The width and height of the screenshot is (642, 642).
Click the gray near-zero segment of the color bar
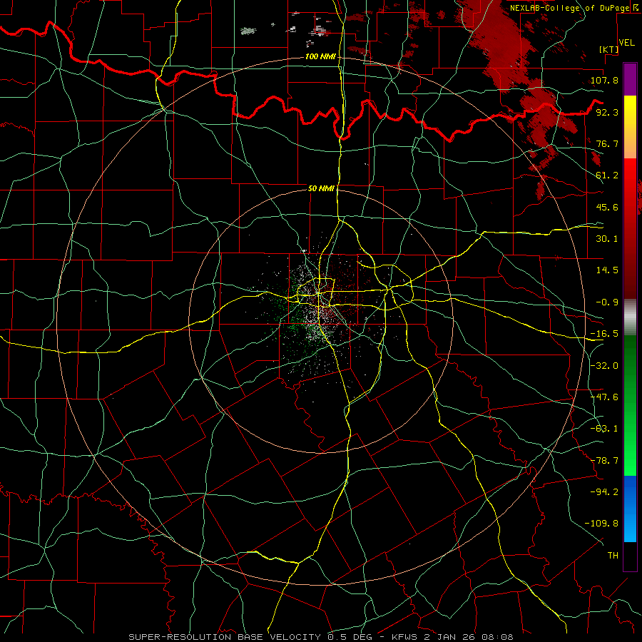pyautogui.click(x=630, y=317)
